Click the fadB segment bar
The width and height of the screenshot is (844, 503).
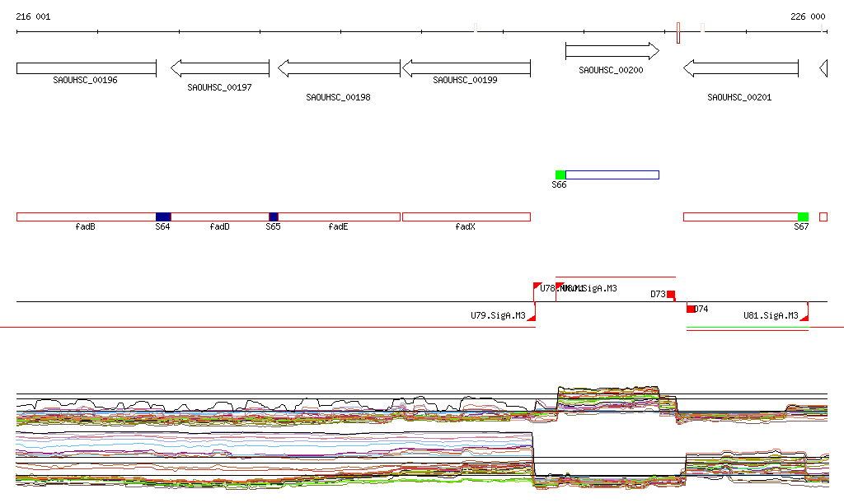pyautogui.click(x=86, y=217)
